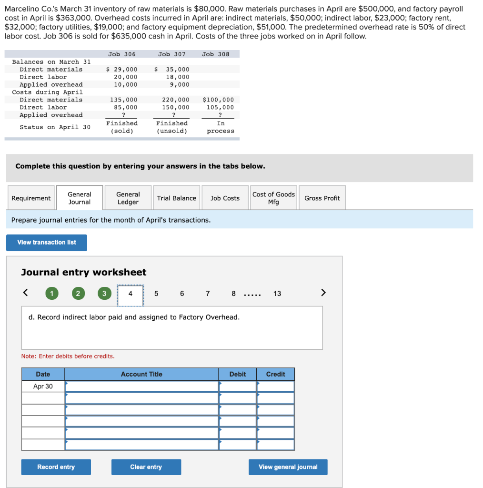The width and height of the screenshot is (483, 488).
Task: Click the $100,000 direct materials value for Job 308
Action: pyautogui.click(x=218, y=100)
